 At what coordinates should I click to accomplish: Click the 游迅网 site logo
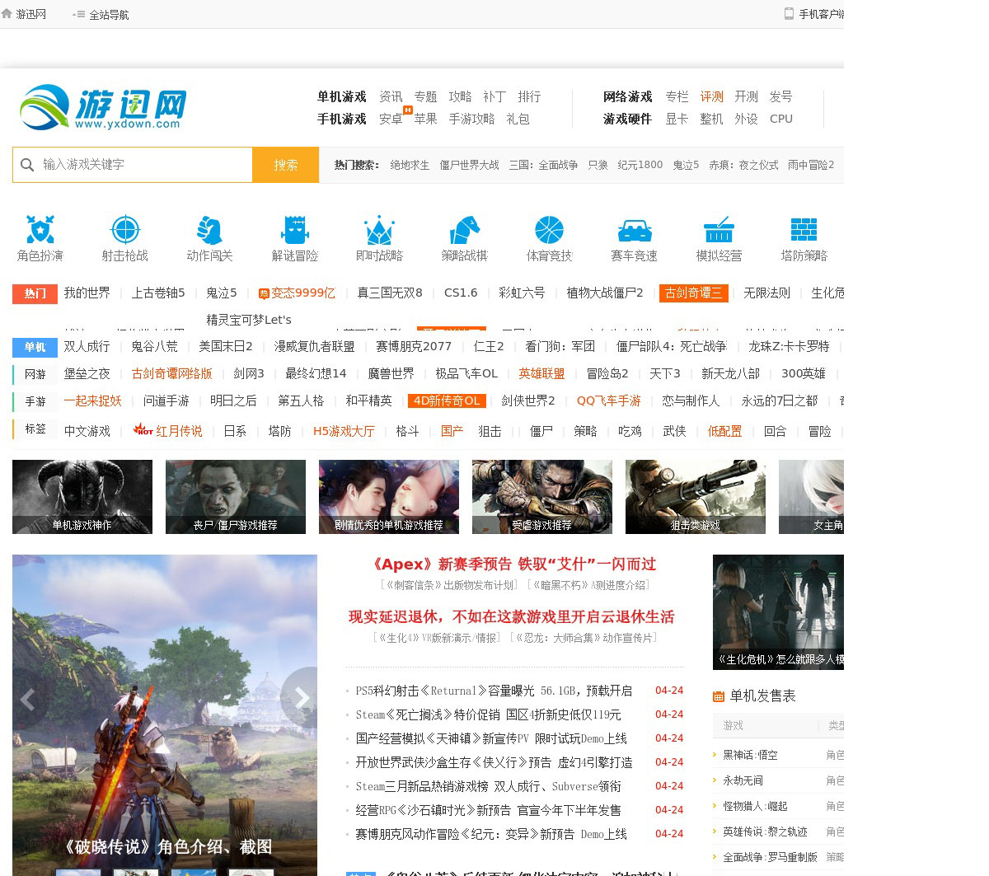(x=103, y=107)
